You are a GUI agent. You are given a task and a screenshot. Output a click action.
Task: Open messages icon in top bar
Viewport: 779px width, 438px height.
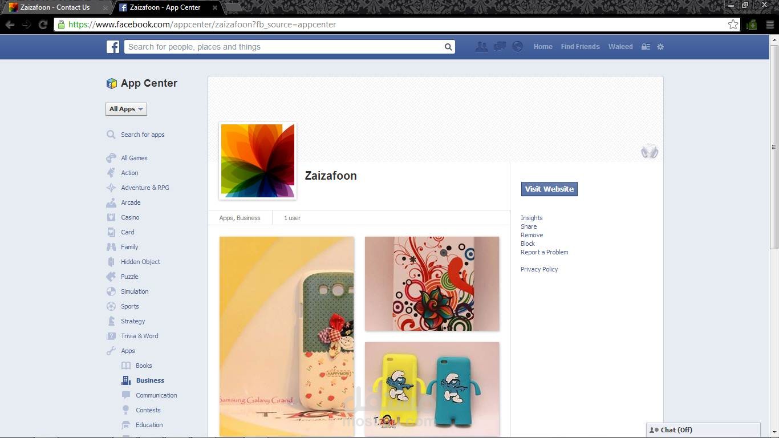coord(500,47)
